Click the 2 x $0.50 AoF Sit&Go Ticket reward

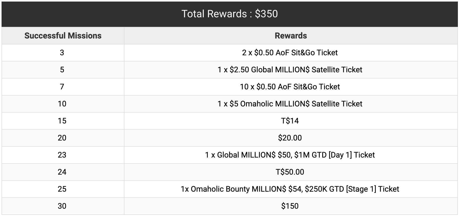(290, 53)
